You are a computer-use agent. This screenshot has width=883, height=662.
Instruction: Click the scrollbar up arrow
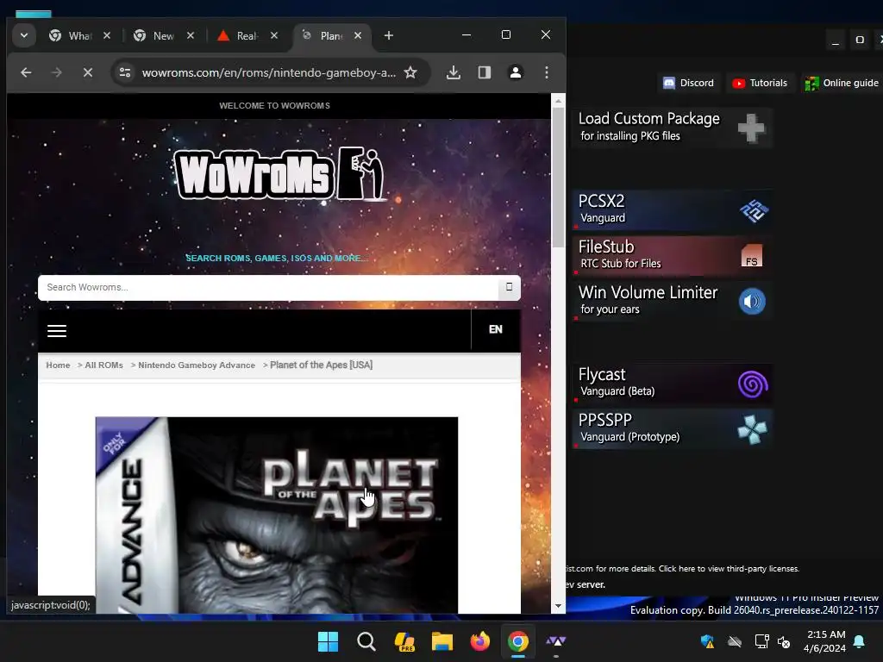click(x=558, y=102)
